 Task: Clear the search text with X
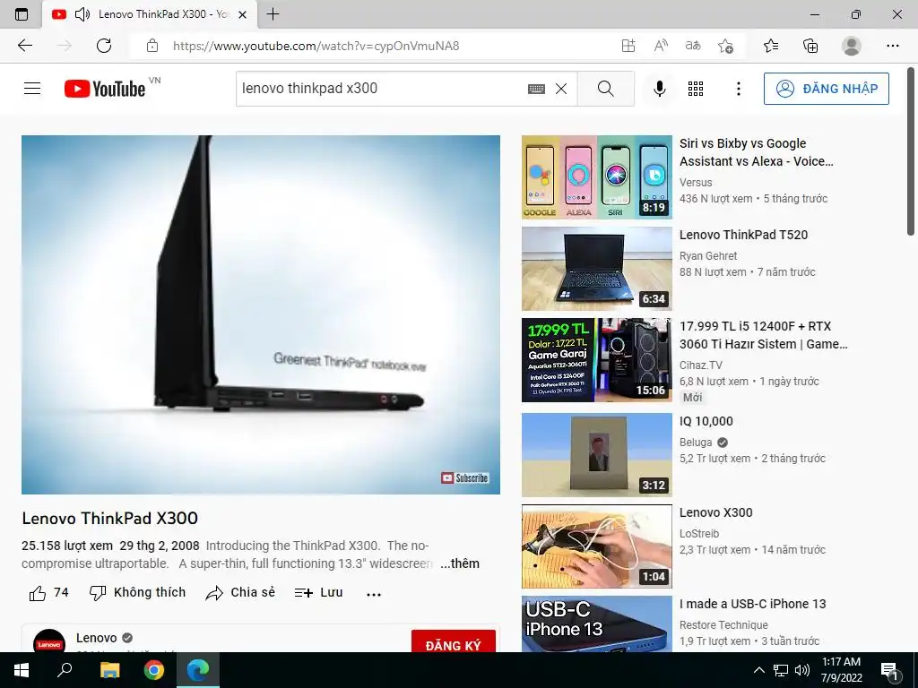(x=561, y=89)
